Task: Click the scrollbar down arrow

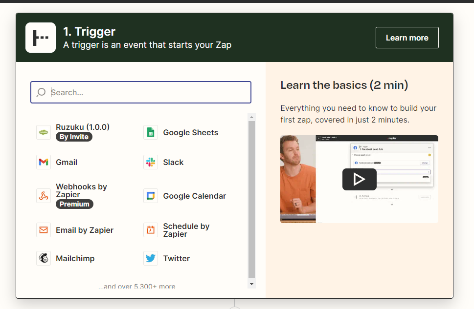Action: click(251, 284)
